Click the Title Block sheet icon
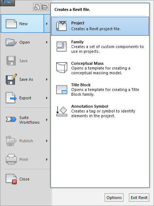 62,90
